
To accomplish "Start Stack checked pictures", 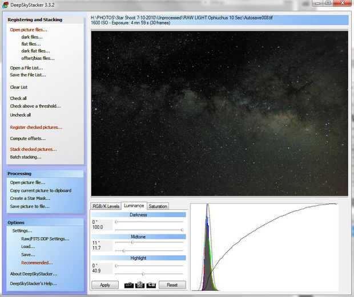I will coord(33,149).
